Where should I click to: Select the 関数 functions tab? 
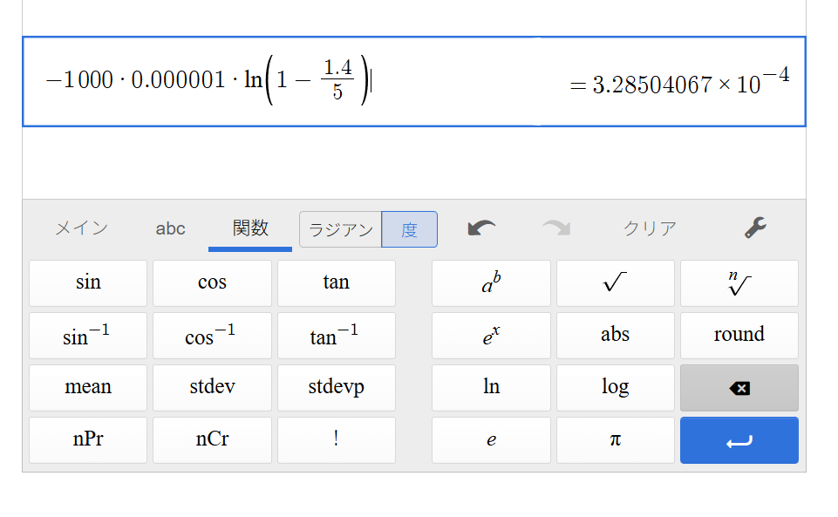[250, 228]
